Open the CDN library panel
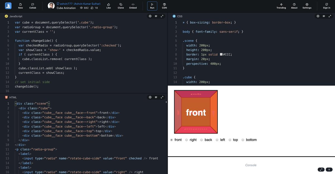Screen dimensions: 335x174 click(x=164, y=6)
